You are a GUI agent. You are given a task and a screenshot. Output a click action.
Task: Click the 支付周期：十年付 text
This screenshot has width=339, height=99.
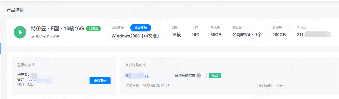272,86
